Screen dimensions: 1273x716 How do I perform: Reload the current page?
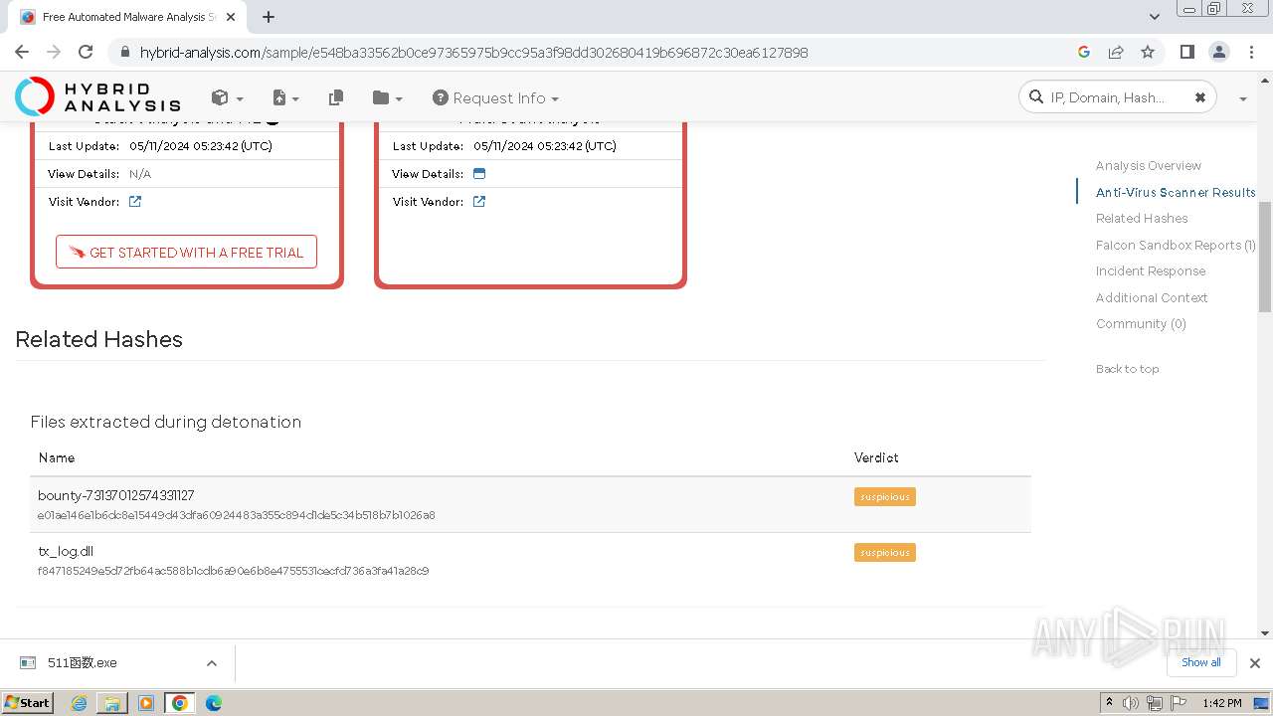tap(86, 52)
